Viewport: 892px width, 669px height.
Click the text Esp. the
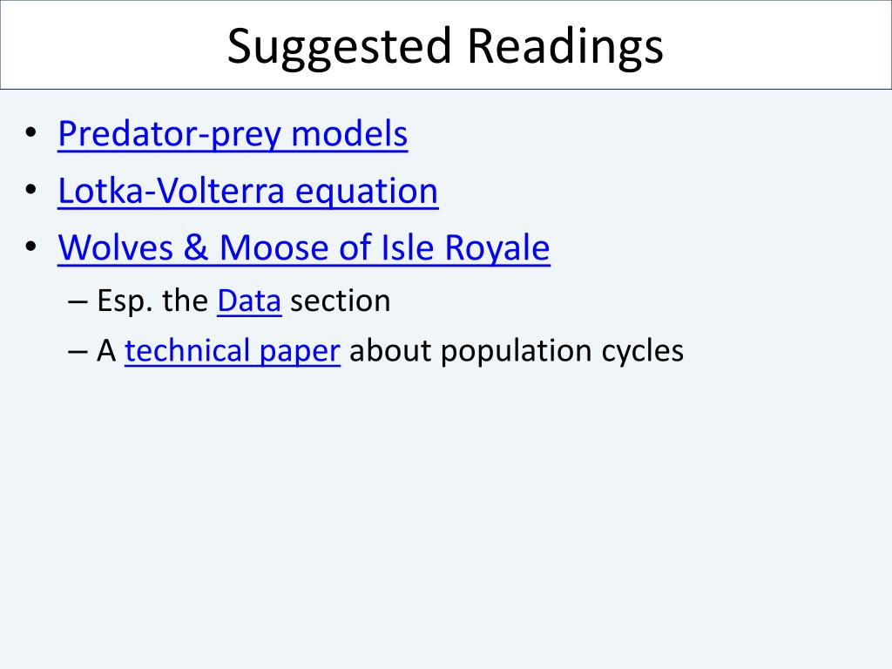pos(152,301)
